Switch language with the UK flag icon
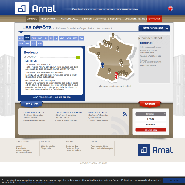 (170, 9)
